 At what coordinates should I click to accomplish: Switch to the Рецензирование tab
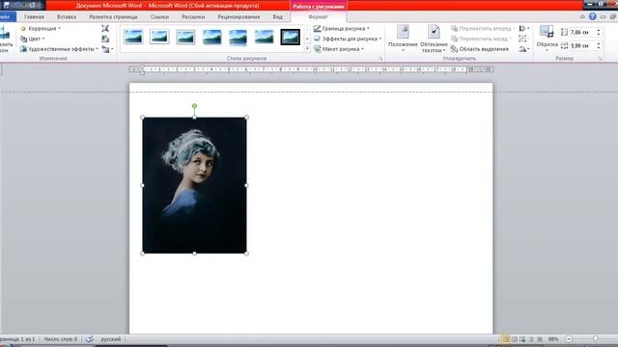[x=239, y=17]
